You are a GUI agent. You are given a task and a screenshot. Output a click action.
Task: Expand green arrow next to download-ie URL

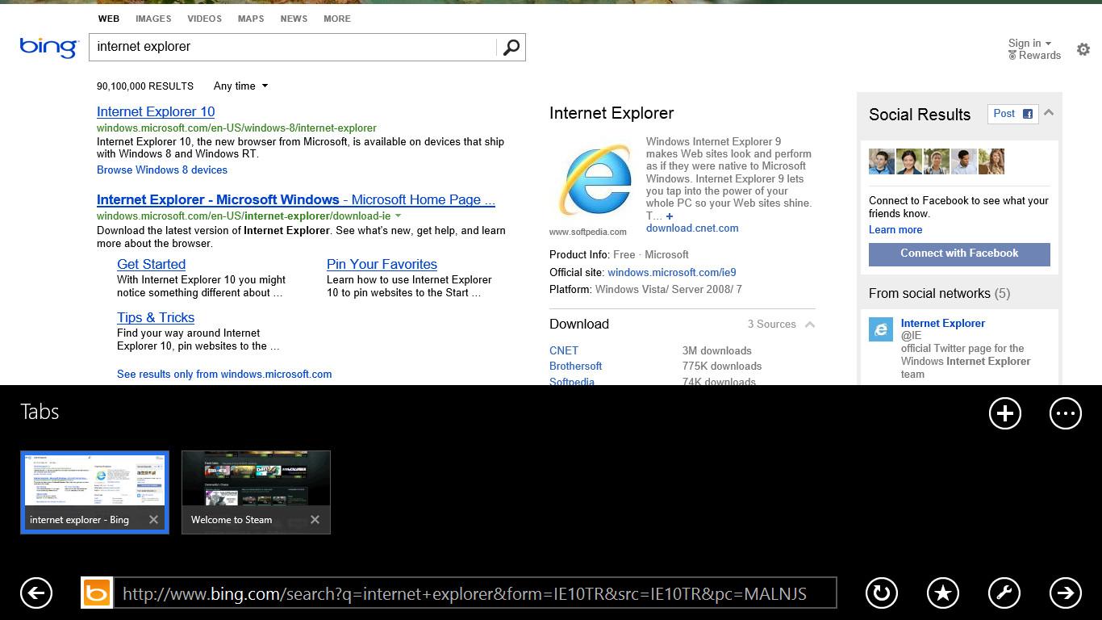(x=398, y=216)
